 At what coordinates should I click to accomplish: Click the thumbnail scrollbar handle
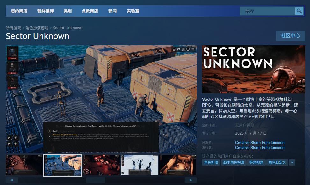point(96,180)
